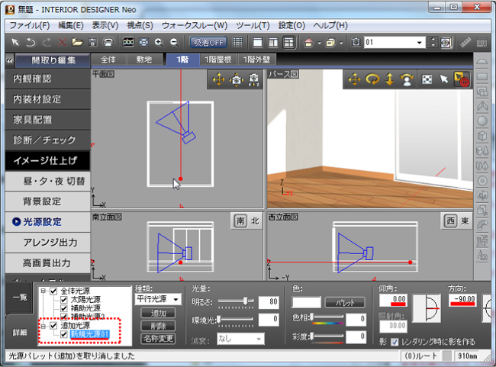Click the grid display icon
Screen dimensions: 496x367
(x=238, y=42)
